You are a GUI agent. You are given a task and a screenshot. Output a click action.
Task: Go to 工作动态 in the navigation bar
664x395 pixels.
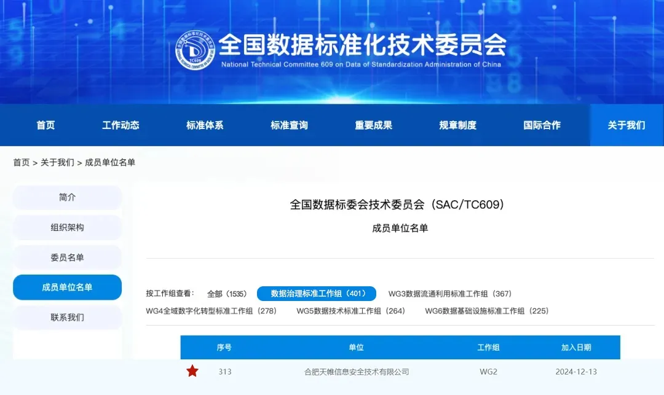(121, 125)
